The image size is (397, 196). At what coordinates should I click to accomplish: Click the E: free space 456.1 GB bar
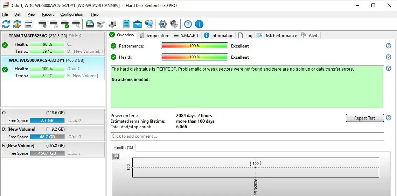point(47,153)
